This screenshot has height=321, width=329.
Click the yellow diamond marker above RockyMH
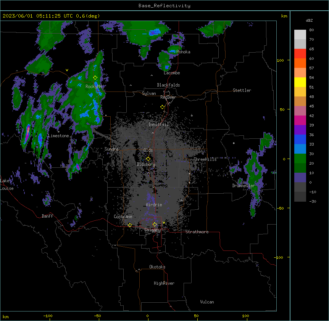95,78
